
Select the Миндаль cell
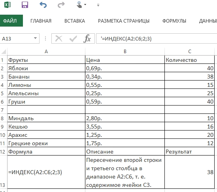(46, 118)
